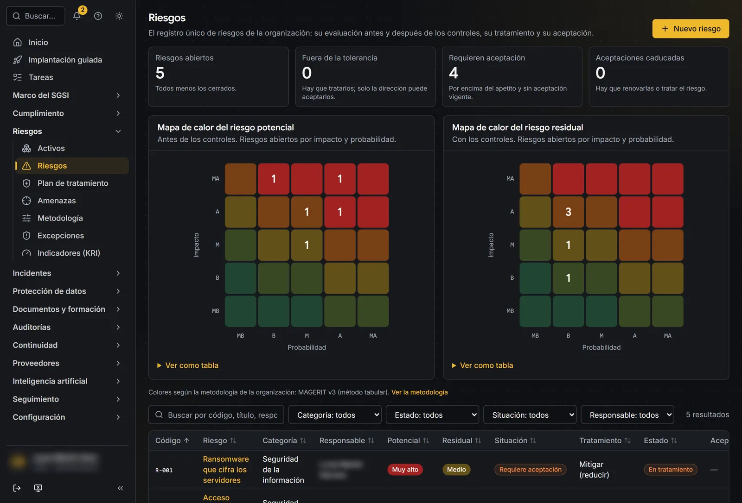Click the log out icon
Image resolution: width=742 pixels, height=503 pixels.
coord(17,488)
